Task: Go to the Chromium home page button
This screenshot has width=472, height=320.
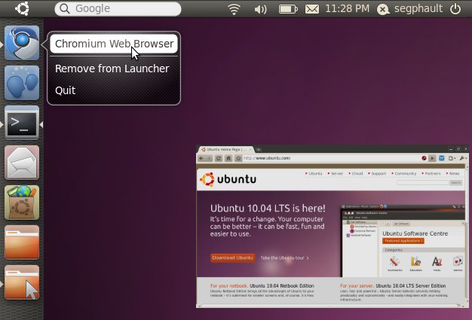Action: click(x=228, y=158)
